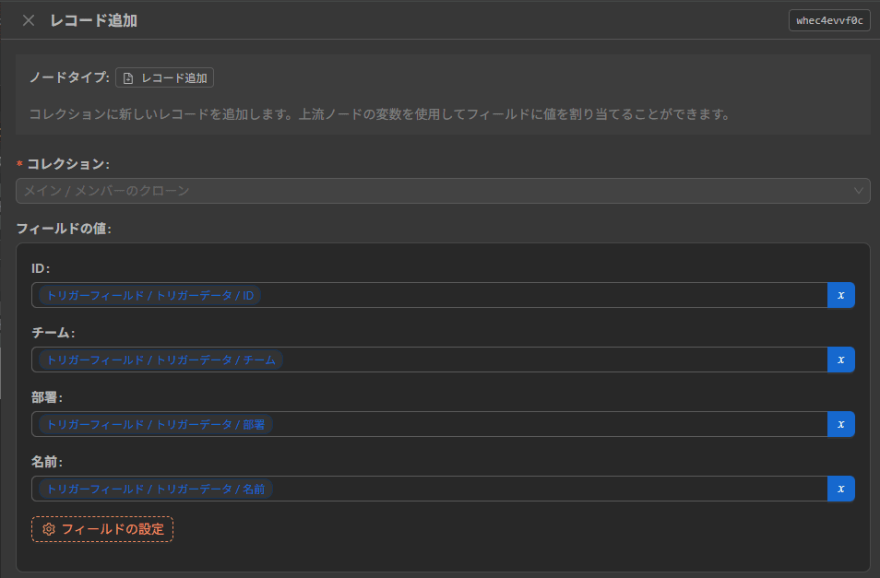The height and width of the screenshot is (578, 880).
Task: Click the フィールドの値 label
Action: click(64, 229)
